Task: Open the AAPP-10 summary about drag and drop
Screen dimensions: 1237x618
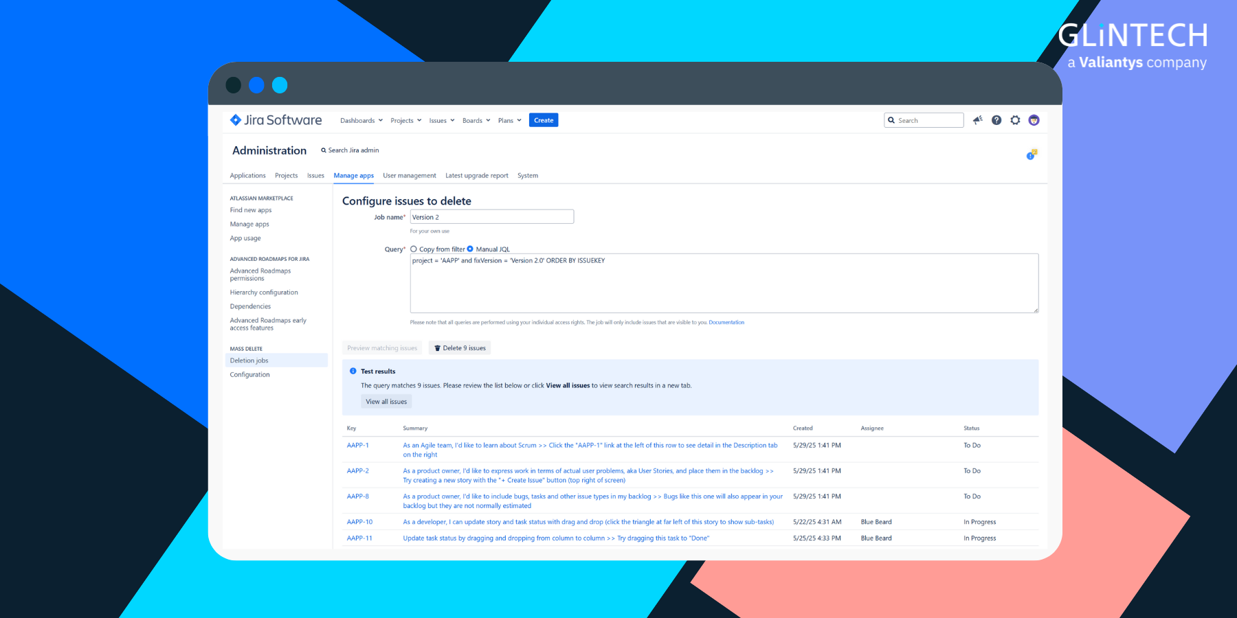Action: [588, 522]
